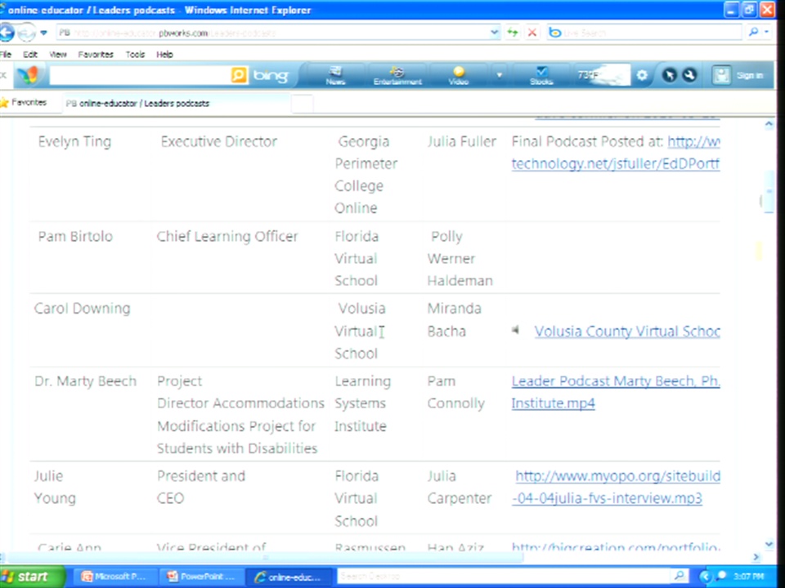Open Video on the Bing toolbar
Screen dimensions: 785x588
click(458, 75)
